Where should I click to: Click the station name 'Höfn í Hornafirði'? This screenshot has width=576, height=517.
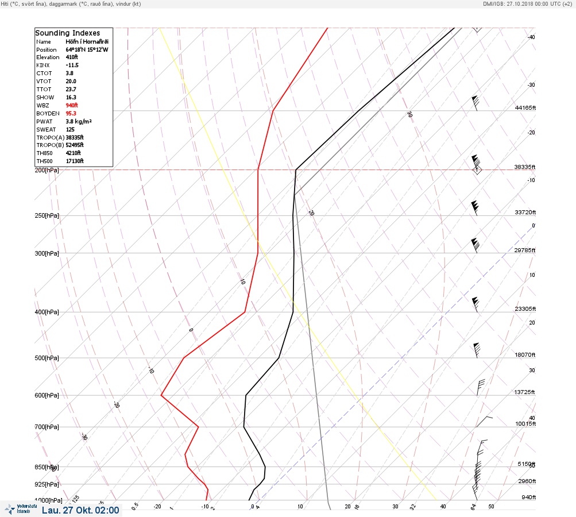pyautogui.click(x=87, y=41)
